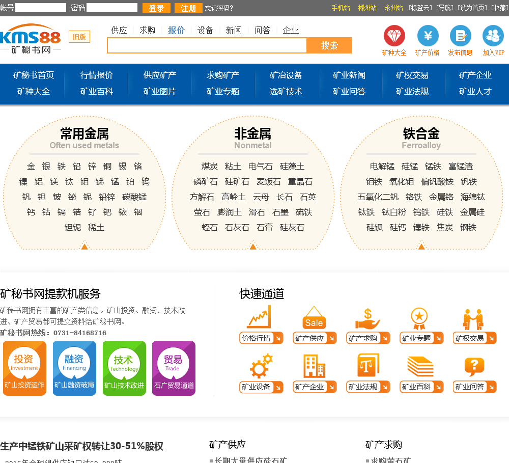Image resolution: width=509 pixels, height=463 pixels.
Task: Click the 矿业问答 arrow button
Action: point(474,387)
